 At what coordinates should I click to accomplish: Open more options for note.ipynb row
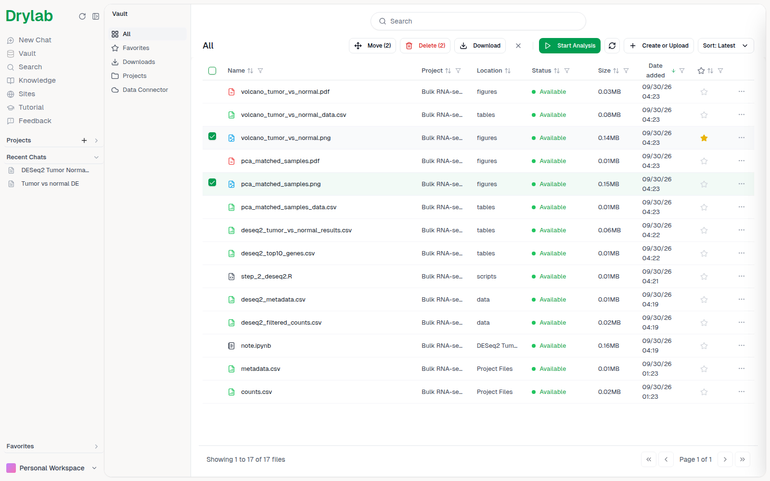(x=742, y=345)
